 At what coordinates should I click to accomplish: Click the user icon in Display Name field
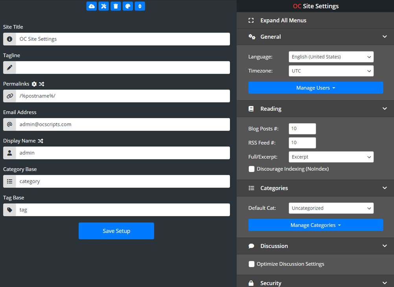point(9,153)
